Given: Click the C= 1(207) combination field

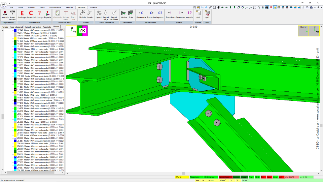Looking at the screenshot, I should pyautogui.click(x=292, y=177).
